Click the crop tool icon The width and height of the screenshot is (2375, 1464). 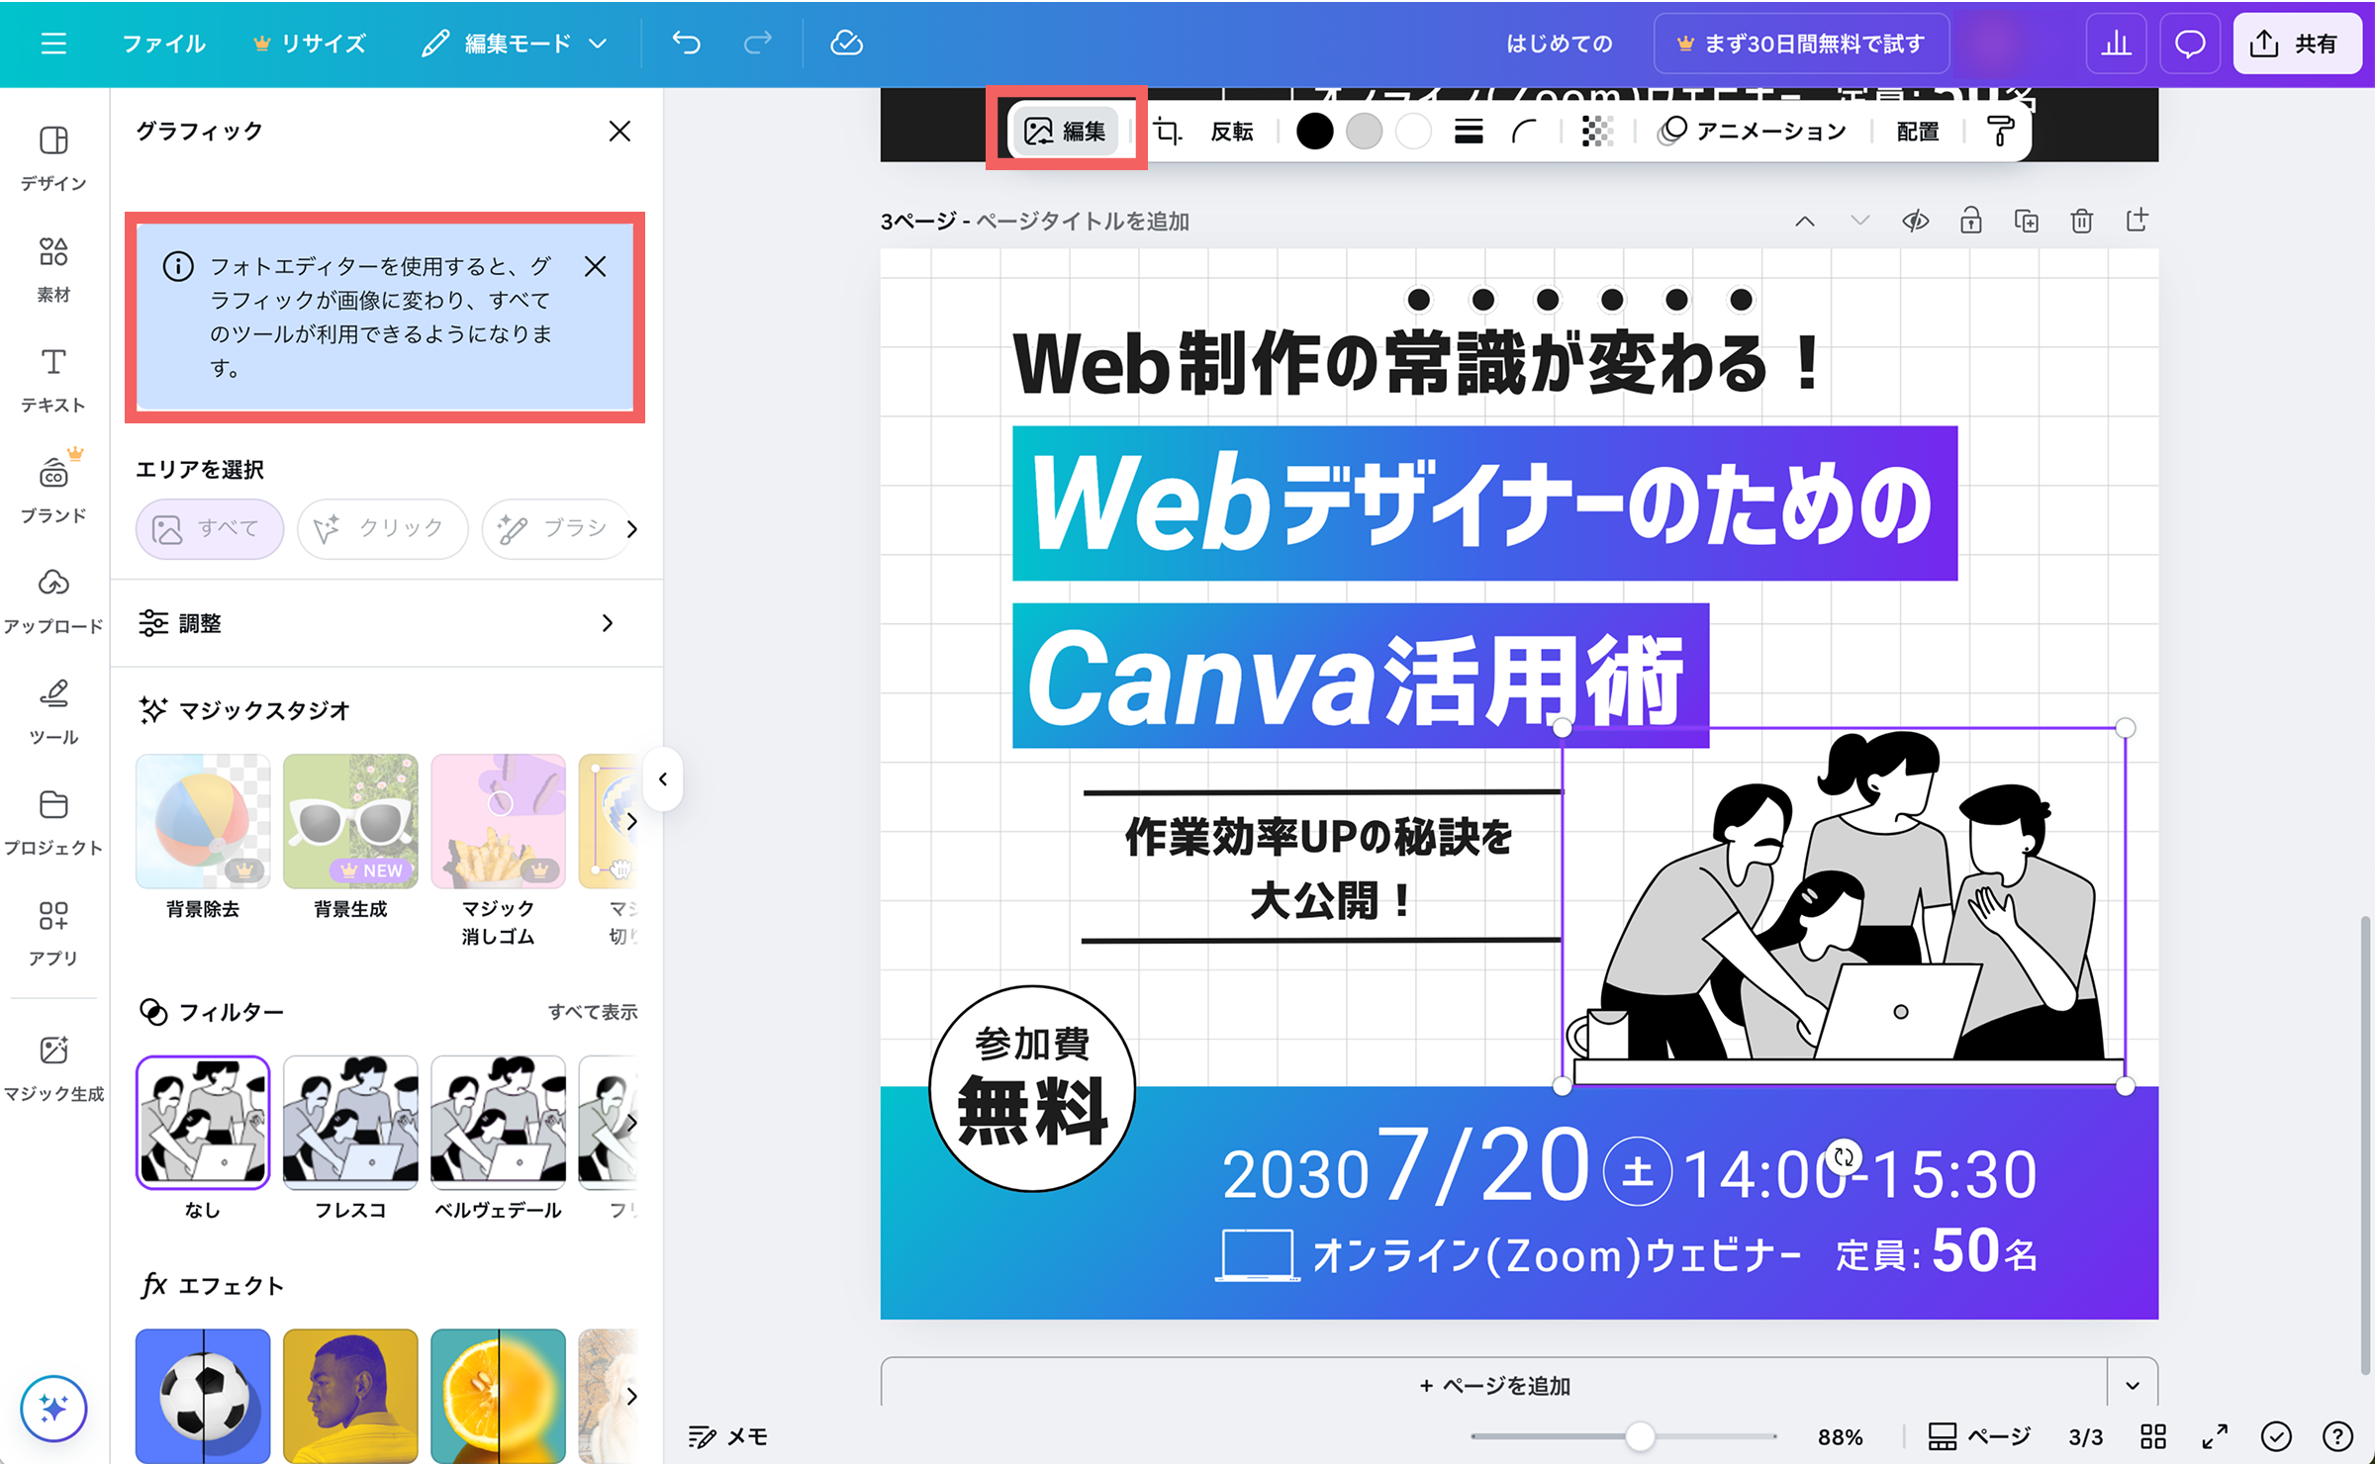(x=1168, y=132)
